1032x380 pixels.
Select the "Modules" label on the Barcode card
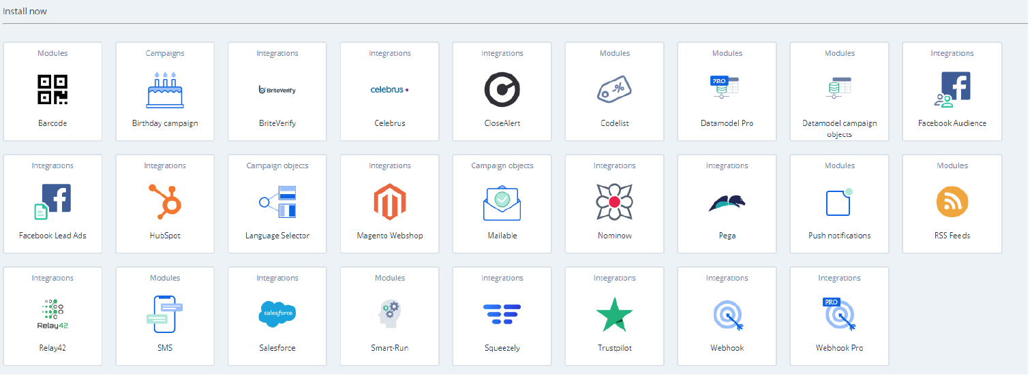pyautogui.click(x=52, y=53)
